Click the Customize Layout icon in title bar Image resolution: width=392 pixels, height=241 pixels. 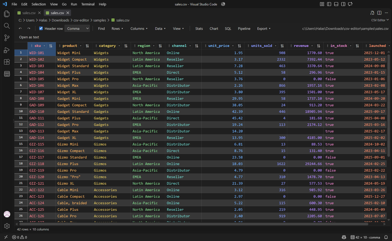tap(322, 4)
